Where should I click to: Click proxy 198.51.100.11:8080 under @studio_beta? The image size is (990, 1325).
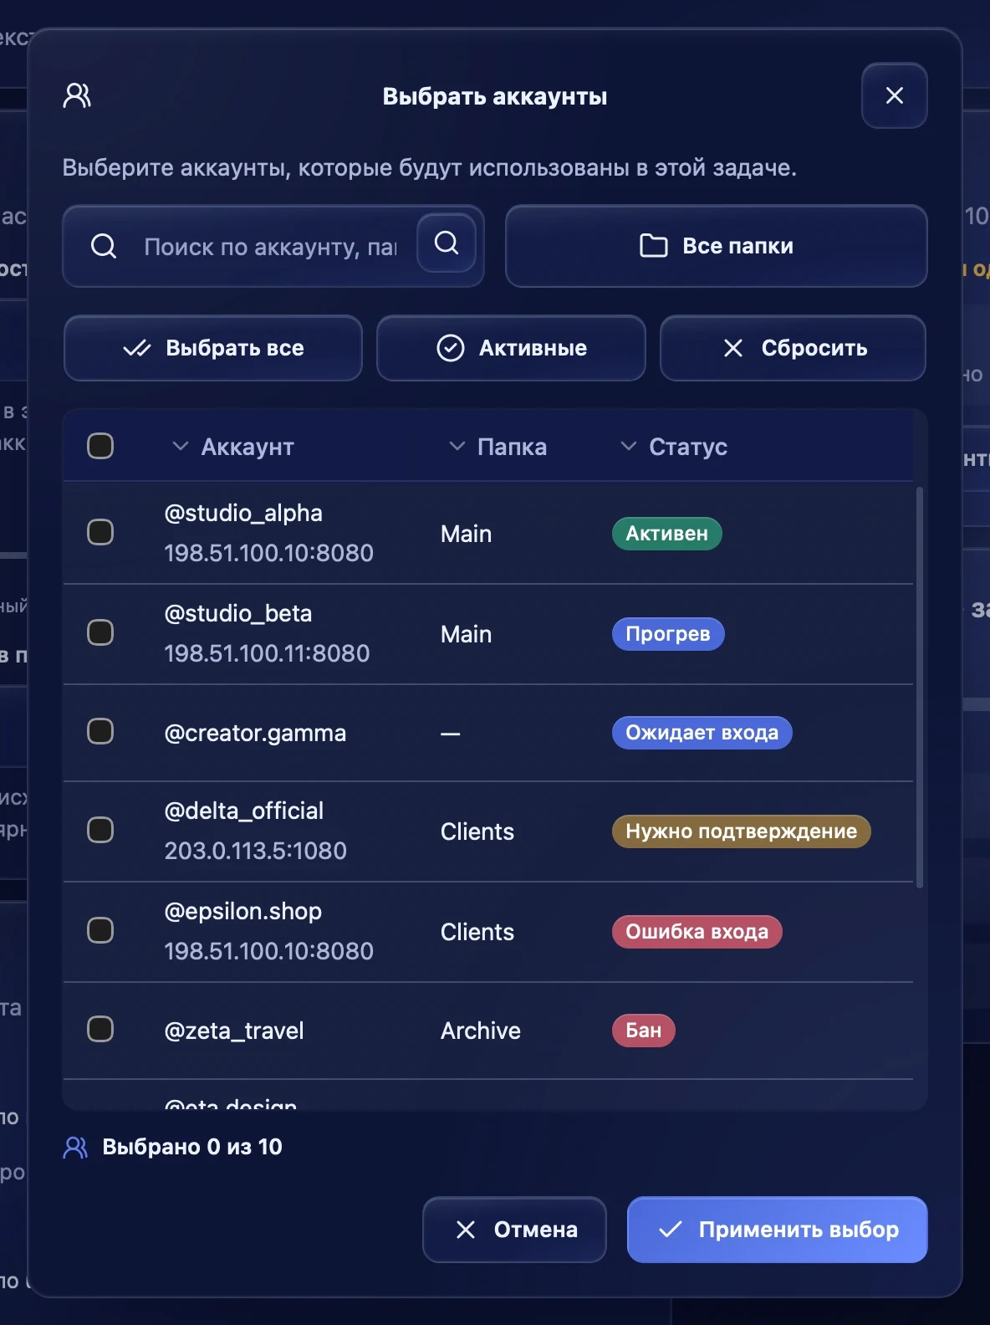(267, 653)
